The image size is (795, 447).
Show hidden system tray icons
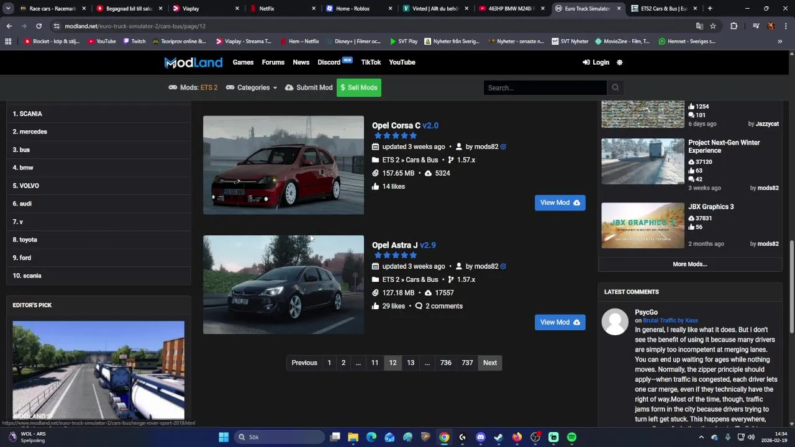[x=701, y=437]
